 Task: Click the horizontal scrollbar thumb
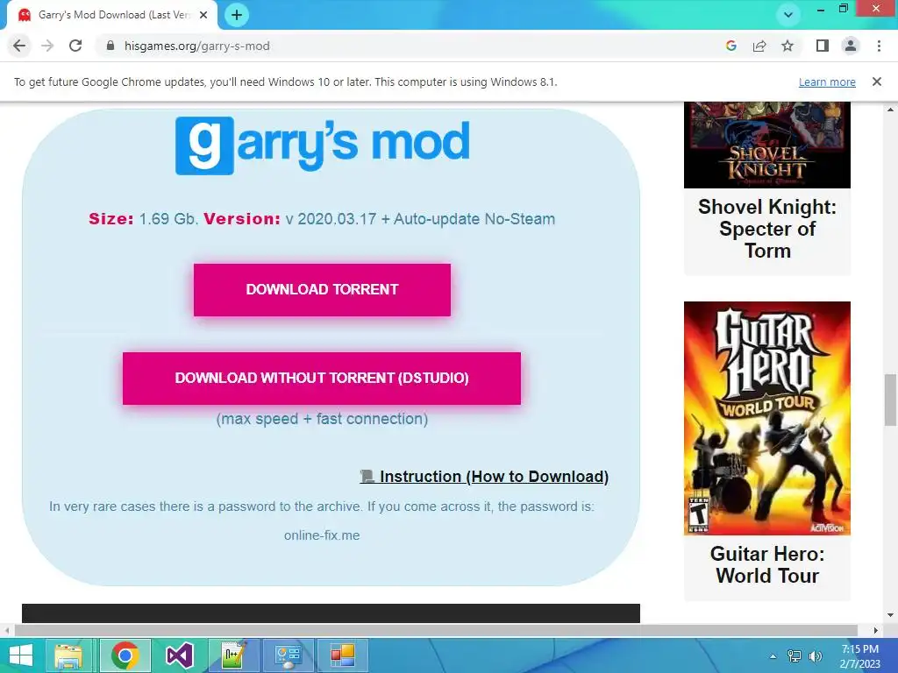pos(436,631)
